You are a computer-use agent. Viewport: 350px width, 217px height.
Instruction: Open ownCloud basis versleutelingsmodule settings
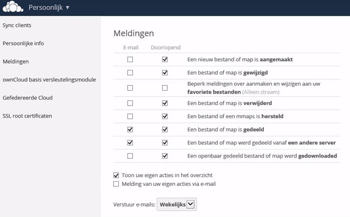[x=49, y=79]
